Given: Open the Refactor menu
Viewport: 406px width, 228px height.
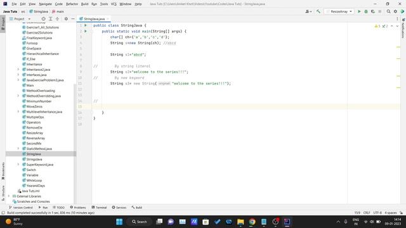Looking at the screenshot, I should (x=72, y=4).
